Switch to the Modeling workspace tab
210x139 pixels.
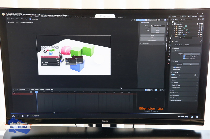pyautogui.click(x=44, y=17)
